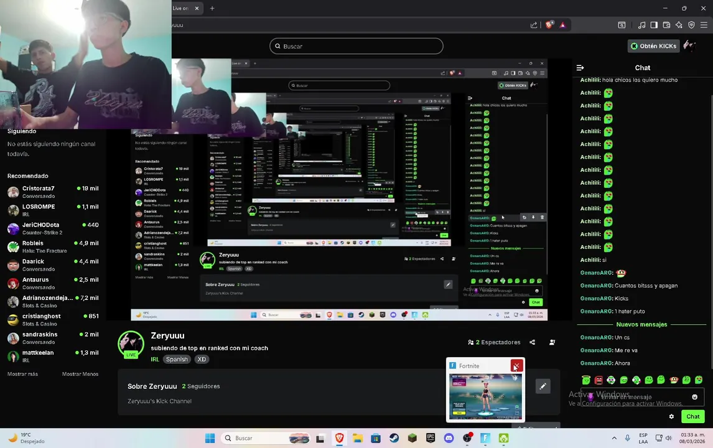Click the XD stream tag

(x=202, y=359)
